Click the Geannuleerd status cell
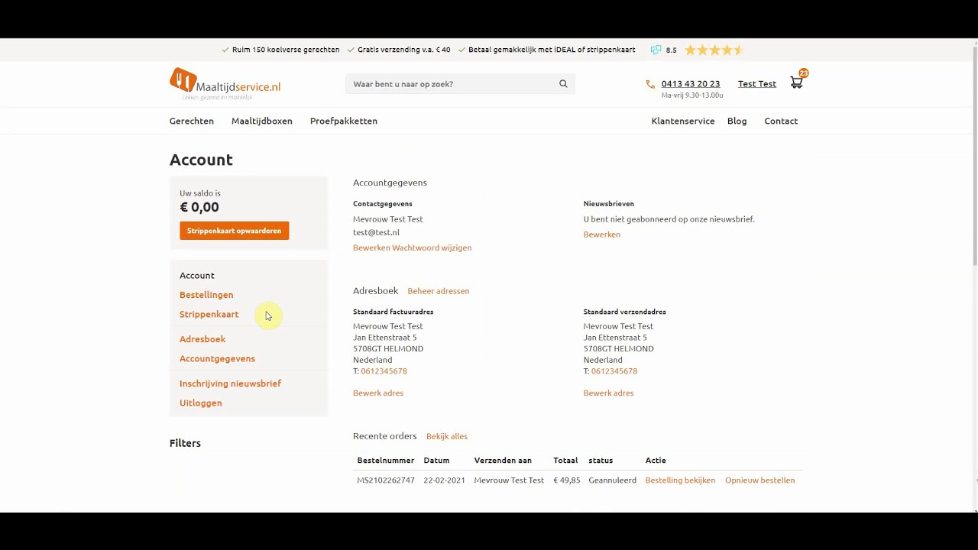Image resolution: width=978 pixels, height=550 pixels. click(613, 480)
